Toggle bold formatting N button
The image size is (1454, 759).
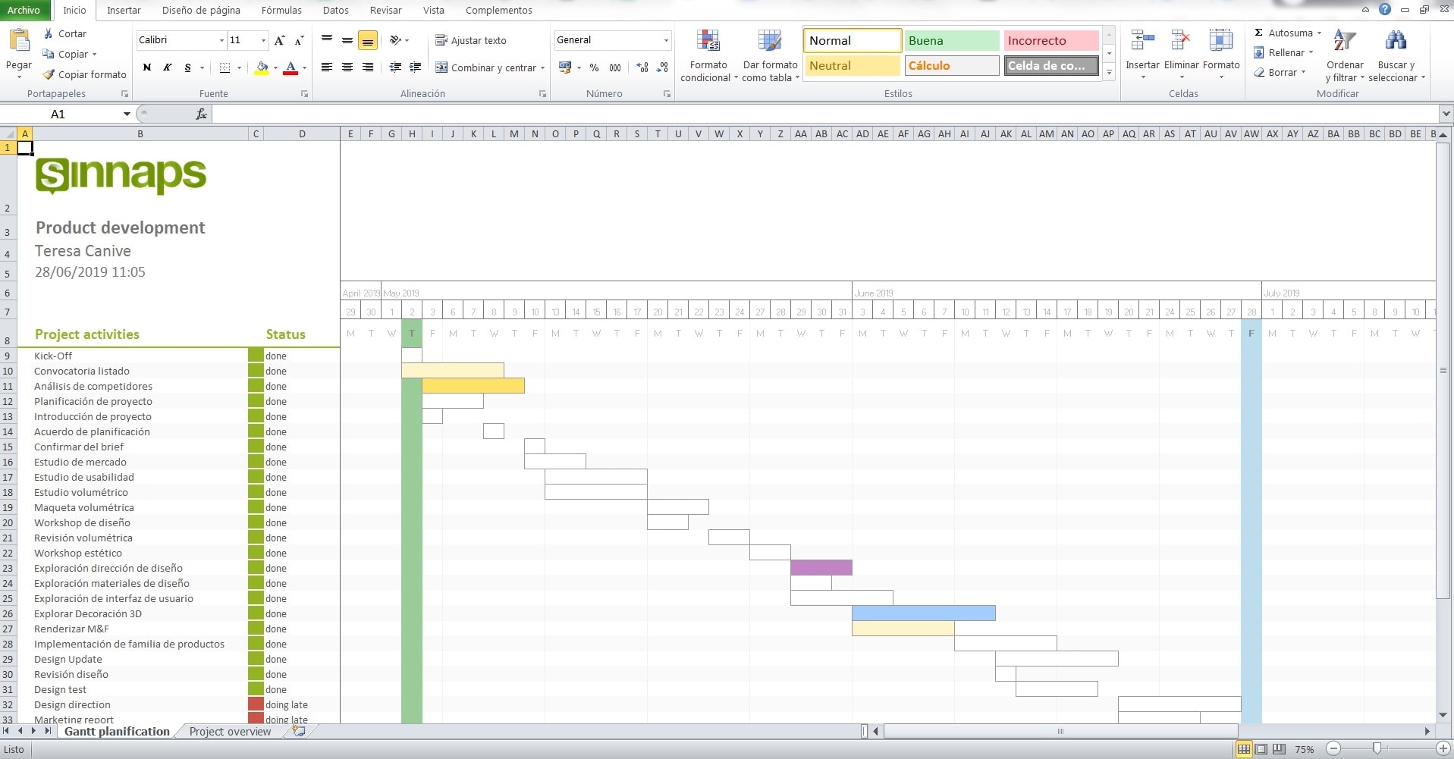pyautogui.click(x=147, y=67)
